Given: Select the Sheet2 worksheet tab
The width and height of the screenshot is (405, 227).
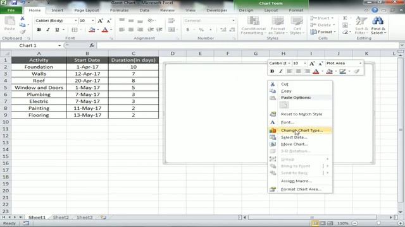Looking at the screenshot, I should click(x=61, y=218).
